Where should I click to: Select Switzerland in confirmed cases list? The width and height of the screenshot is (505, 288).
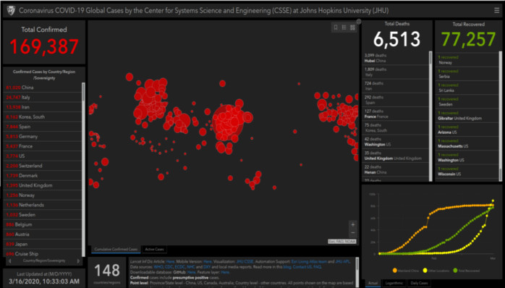43,166
